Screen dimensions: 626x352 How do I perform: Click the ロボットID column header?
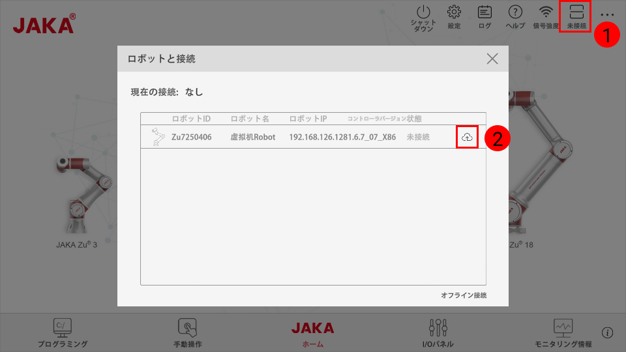[x=191, y=119]
